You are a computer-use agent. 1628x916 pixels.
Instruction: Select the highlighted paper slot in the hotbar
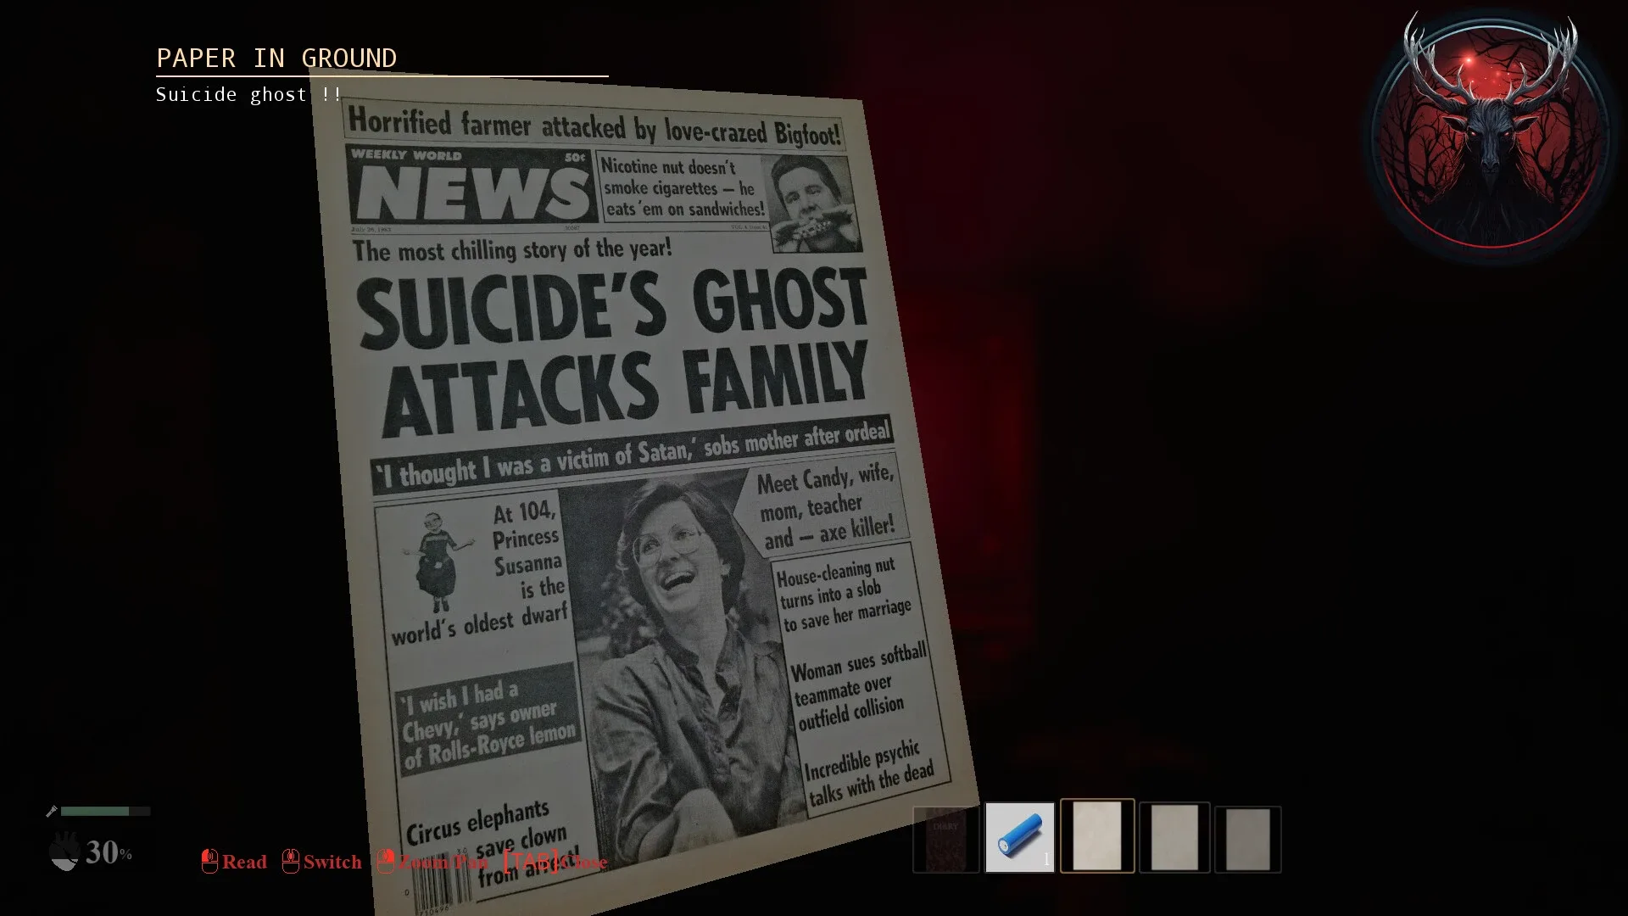(1097, 835)
